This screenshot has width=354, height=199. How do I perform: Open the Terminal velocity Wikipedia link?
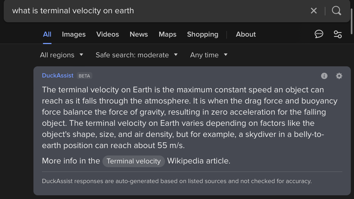coord(134,161)
